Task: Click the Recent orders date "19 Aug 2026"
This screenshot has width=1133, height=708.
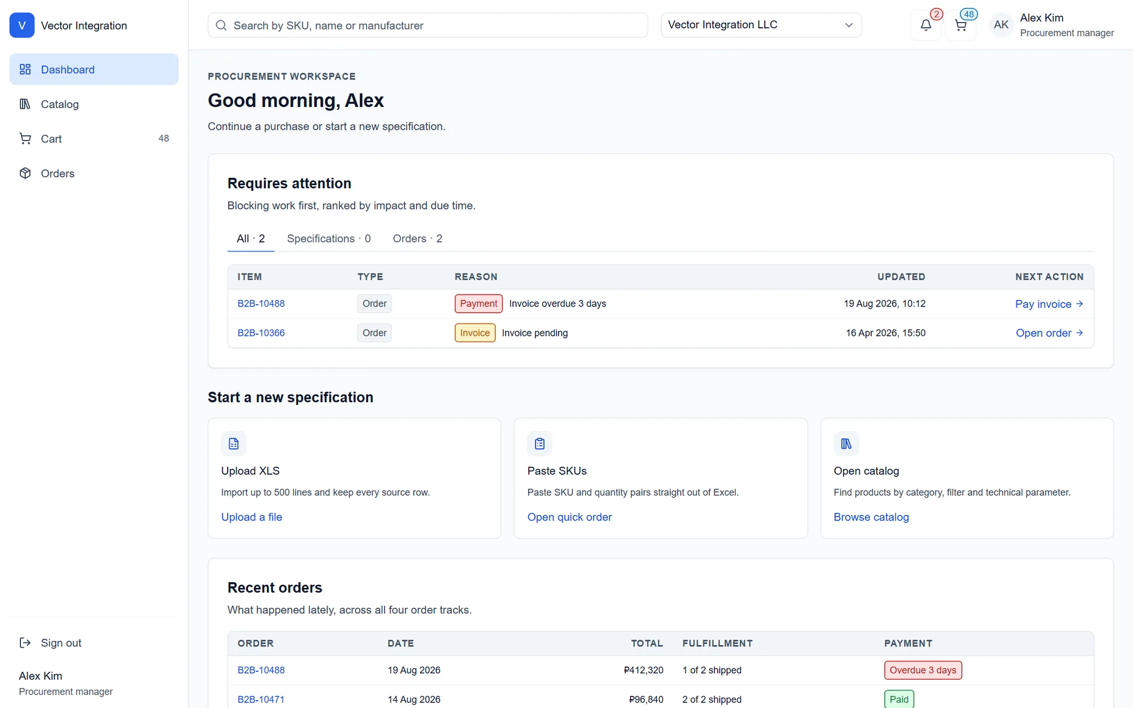Action: pos(414,670)
